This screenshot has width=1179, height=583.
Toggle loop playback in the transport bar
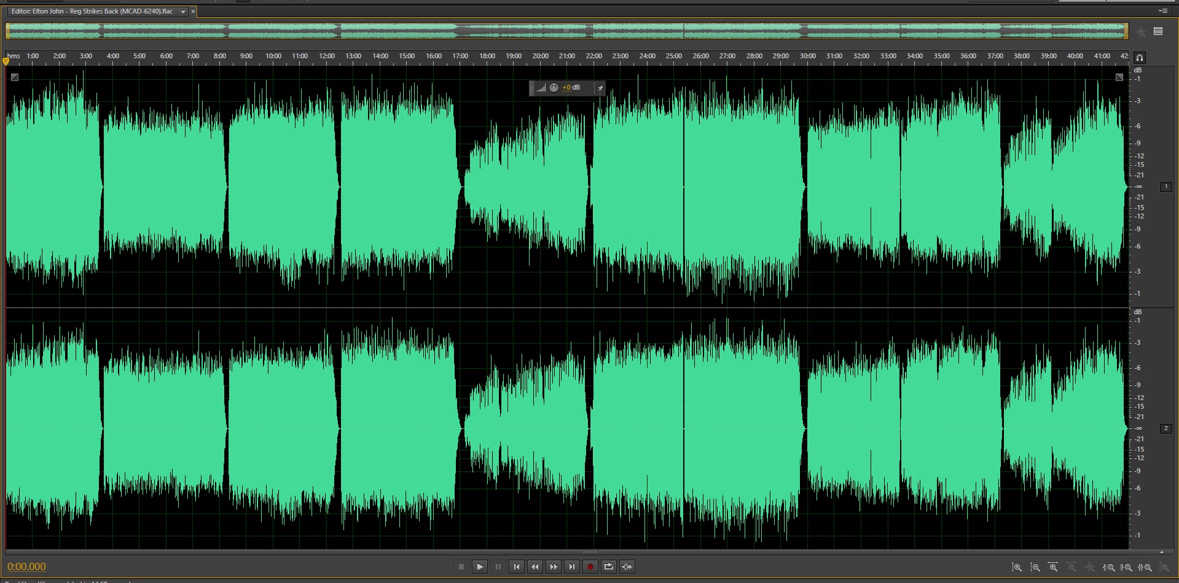608,566
